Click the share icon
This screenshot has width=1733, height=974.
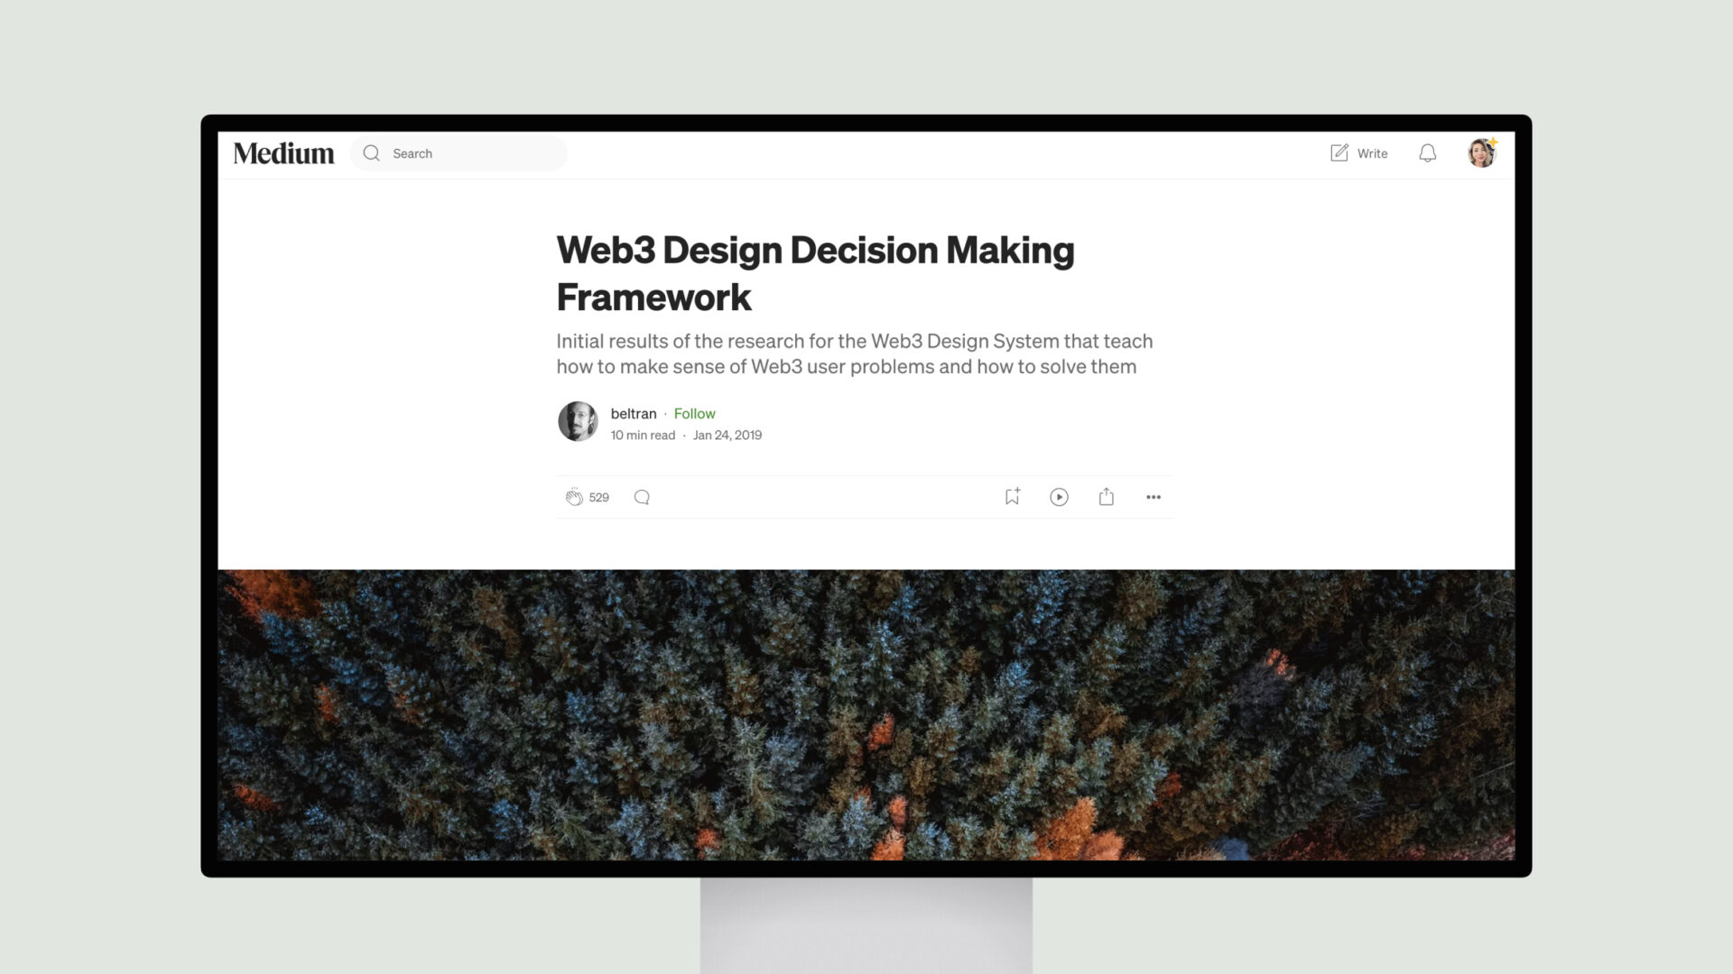point(1106,496)
